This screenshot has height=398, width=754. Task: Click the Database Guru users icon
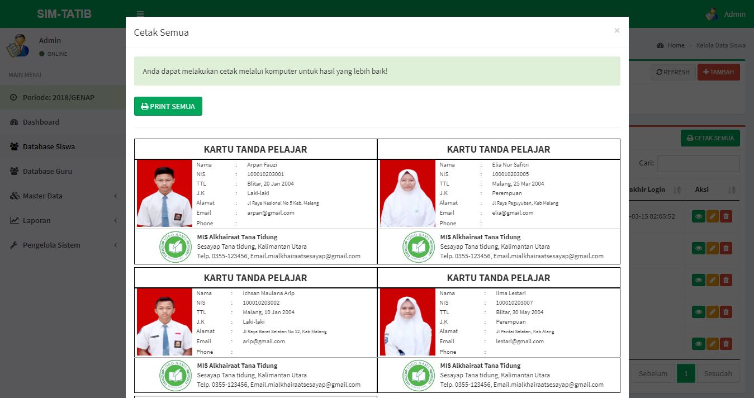pyautogui.click(x=14, y=171)
